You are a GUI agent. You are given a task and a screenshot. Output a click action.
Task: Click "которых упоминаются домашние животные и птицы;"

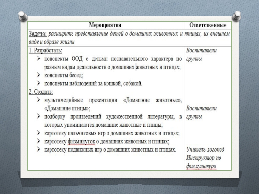[103, 125]
